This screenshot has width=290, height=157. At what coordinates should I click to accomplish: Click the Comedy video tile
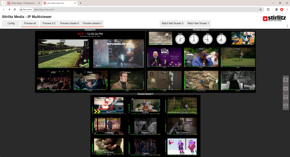[109, 126]
